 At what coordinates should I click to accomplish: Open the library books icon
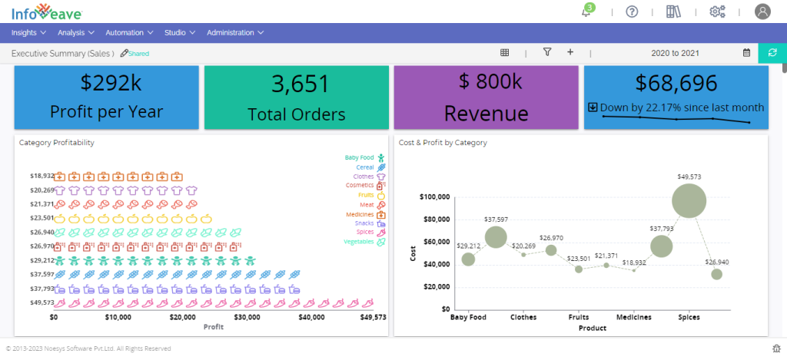coord(674,12)
